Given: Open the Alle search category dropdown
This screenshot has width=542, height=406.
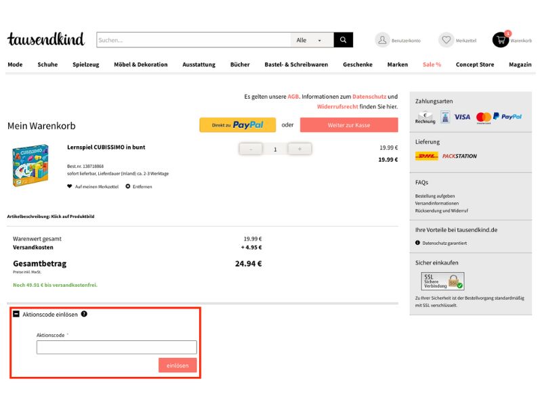Looking at the screenshot, I should (312, 40).
